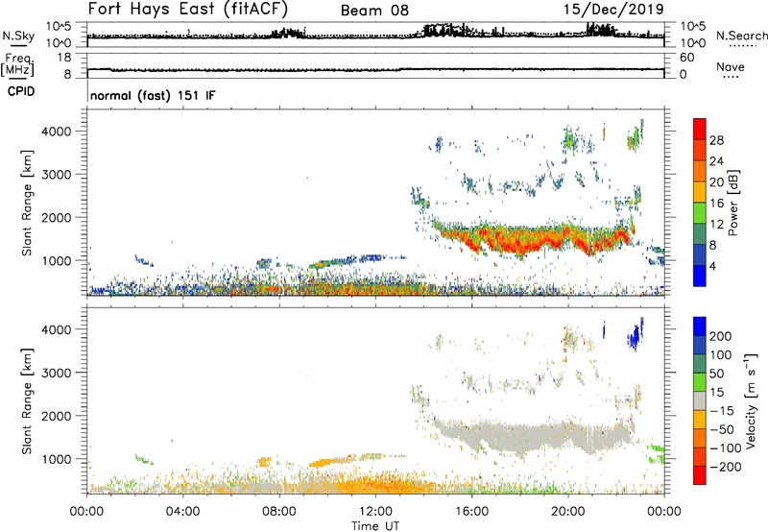This screenshot has width=768, height=532.
Task: Click the '4' power scale value
Action: tap(712, 267)
